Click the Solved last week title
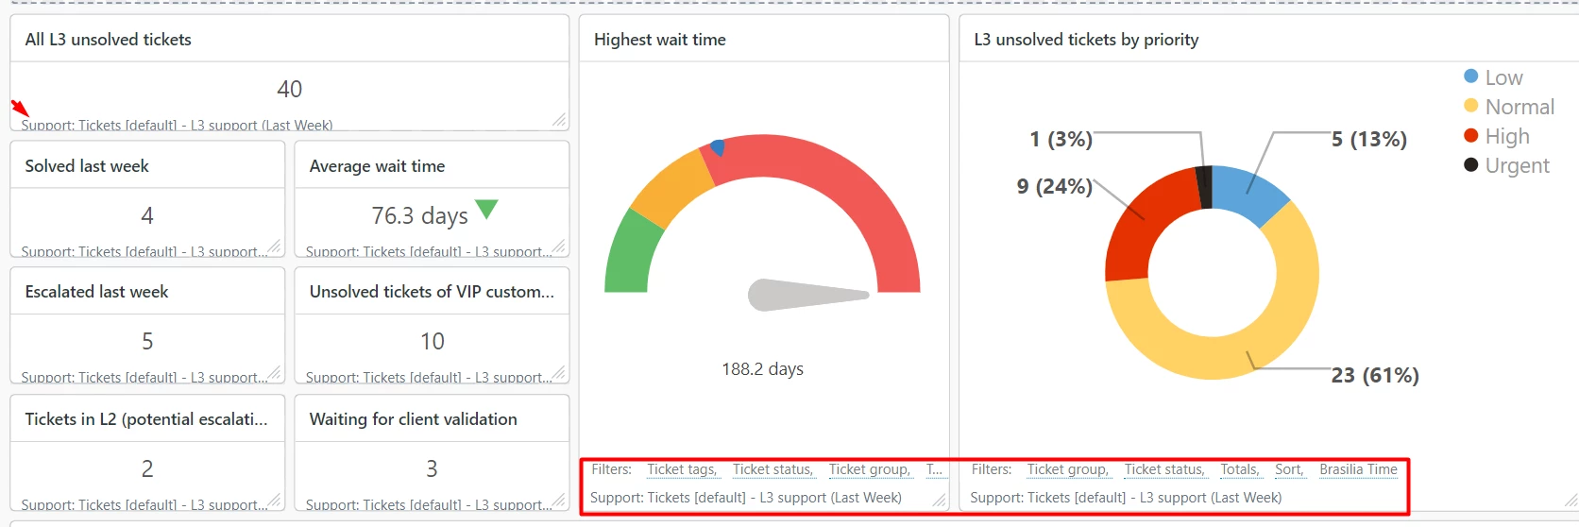 pyautogui.click(x=87, y=166)
